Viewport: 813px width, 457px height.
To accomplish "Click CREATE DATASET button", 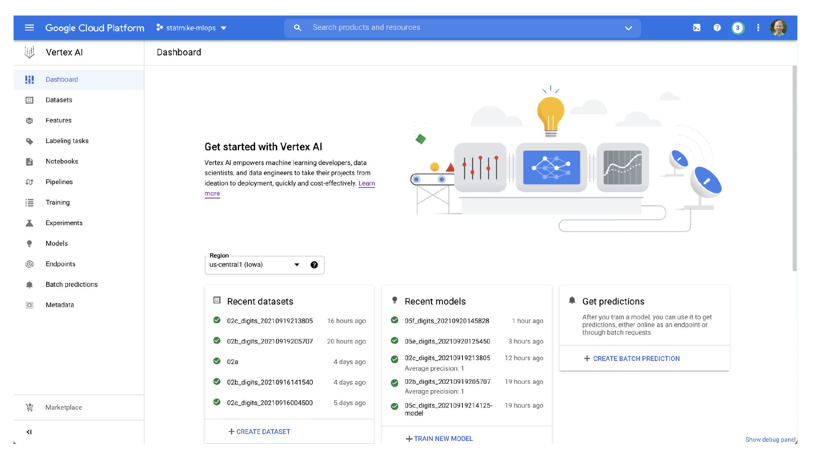I will [259, 431].
